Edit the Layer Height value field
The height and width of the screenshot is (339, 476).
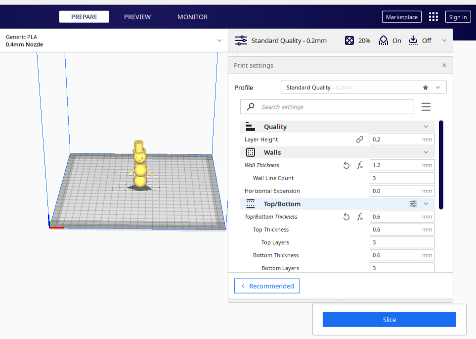tap(402, 140)
